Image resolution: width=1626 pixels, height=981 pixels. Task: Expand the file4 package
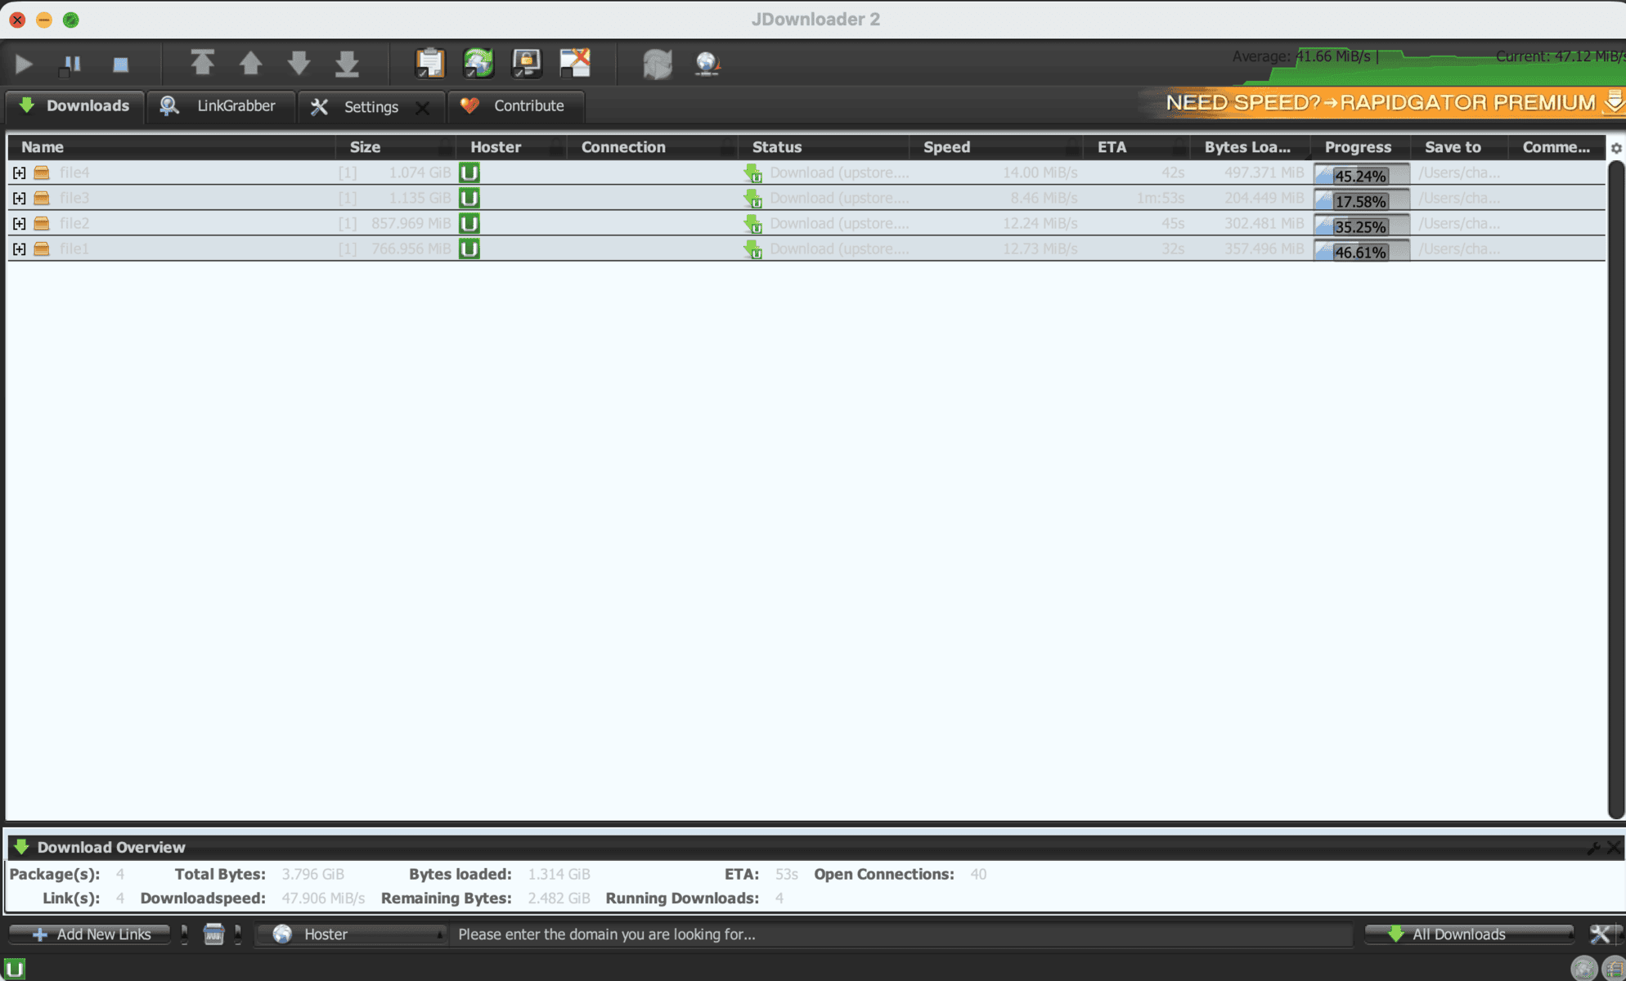[x=20, y=172]
